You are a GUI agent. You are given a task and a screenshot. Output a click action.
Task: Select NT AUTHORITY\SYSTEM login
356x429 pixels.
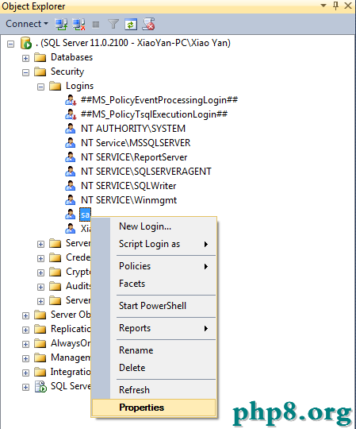pos(133,129)
